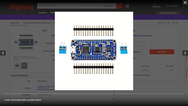
Task: Expand the Products menu
Action: pos(43,13)
